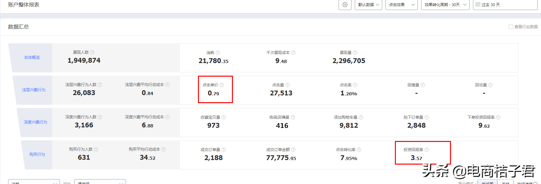Click the 展现量 value 2,296,705

349,61
